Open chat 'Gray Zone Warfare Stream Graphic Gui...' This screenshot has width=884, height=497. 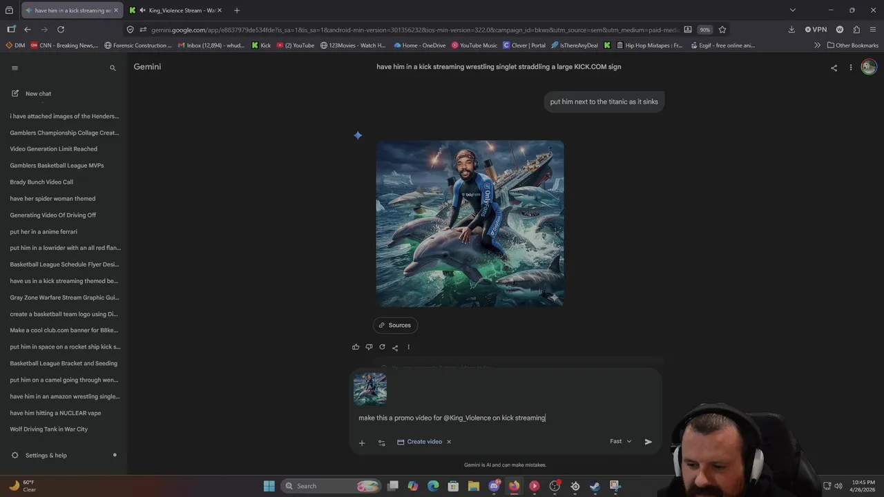[64, 298]
